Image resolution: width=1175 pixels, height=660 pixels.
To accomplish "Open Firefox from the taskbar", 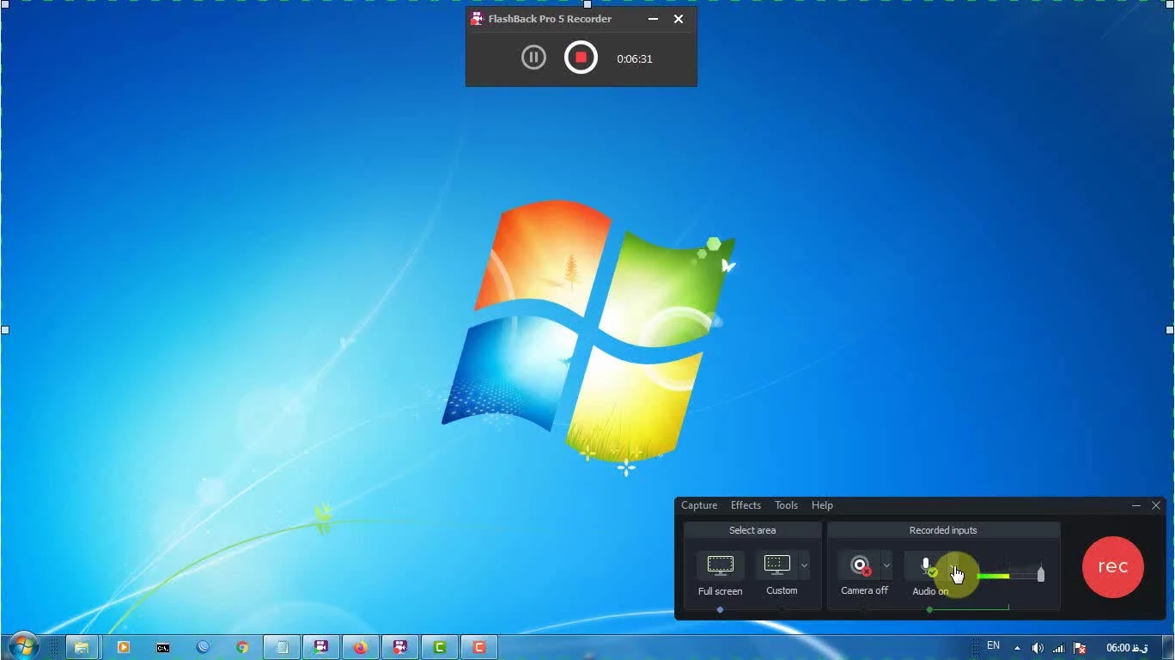I will 360,647.
